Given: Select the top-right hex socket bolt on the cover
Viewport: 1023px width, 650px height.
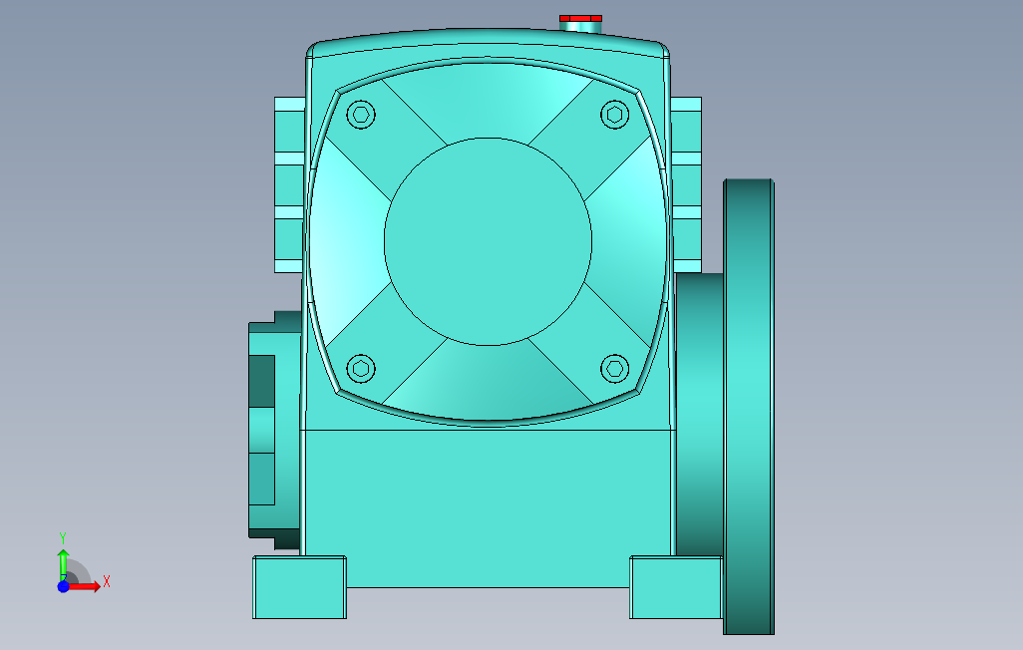Looking at the screenshot, I should pos(614,115).
